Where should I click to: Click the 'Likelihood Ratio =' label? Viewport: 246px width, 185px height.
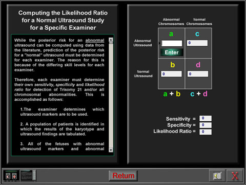(x=174, y=131)
